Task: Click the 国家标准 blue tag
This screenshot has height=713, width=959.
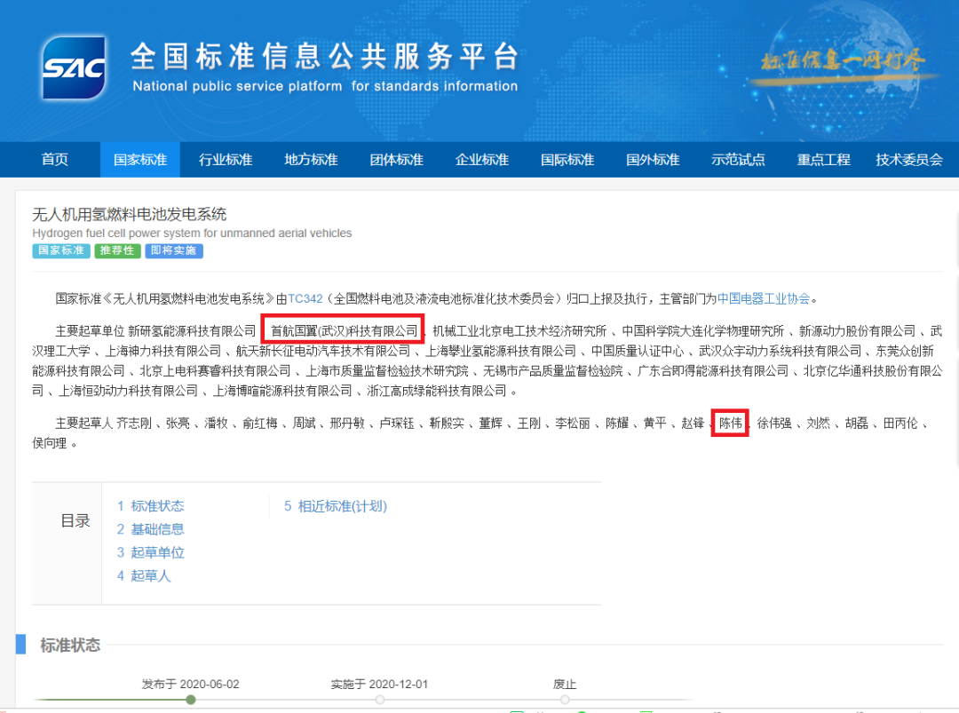Action: pos(61,250)
